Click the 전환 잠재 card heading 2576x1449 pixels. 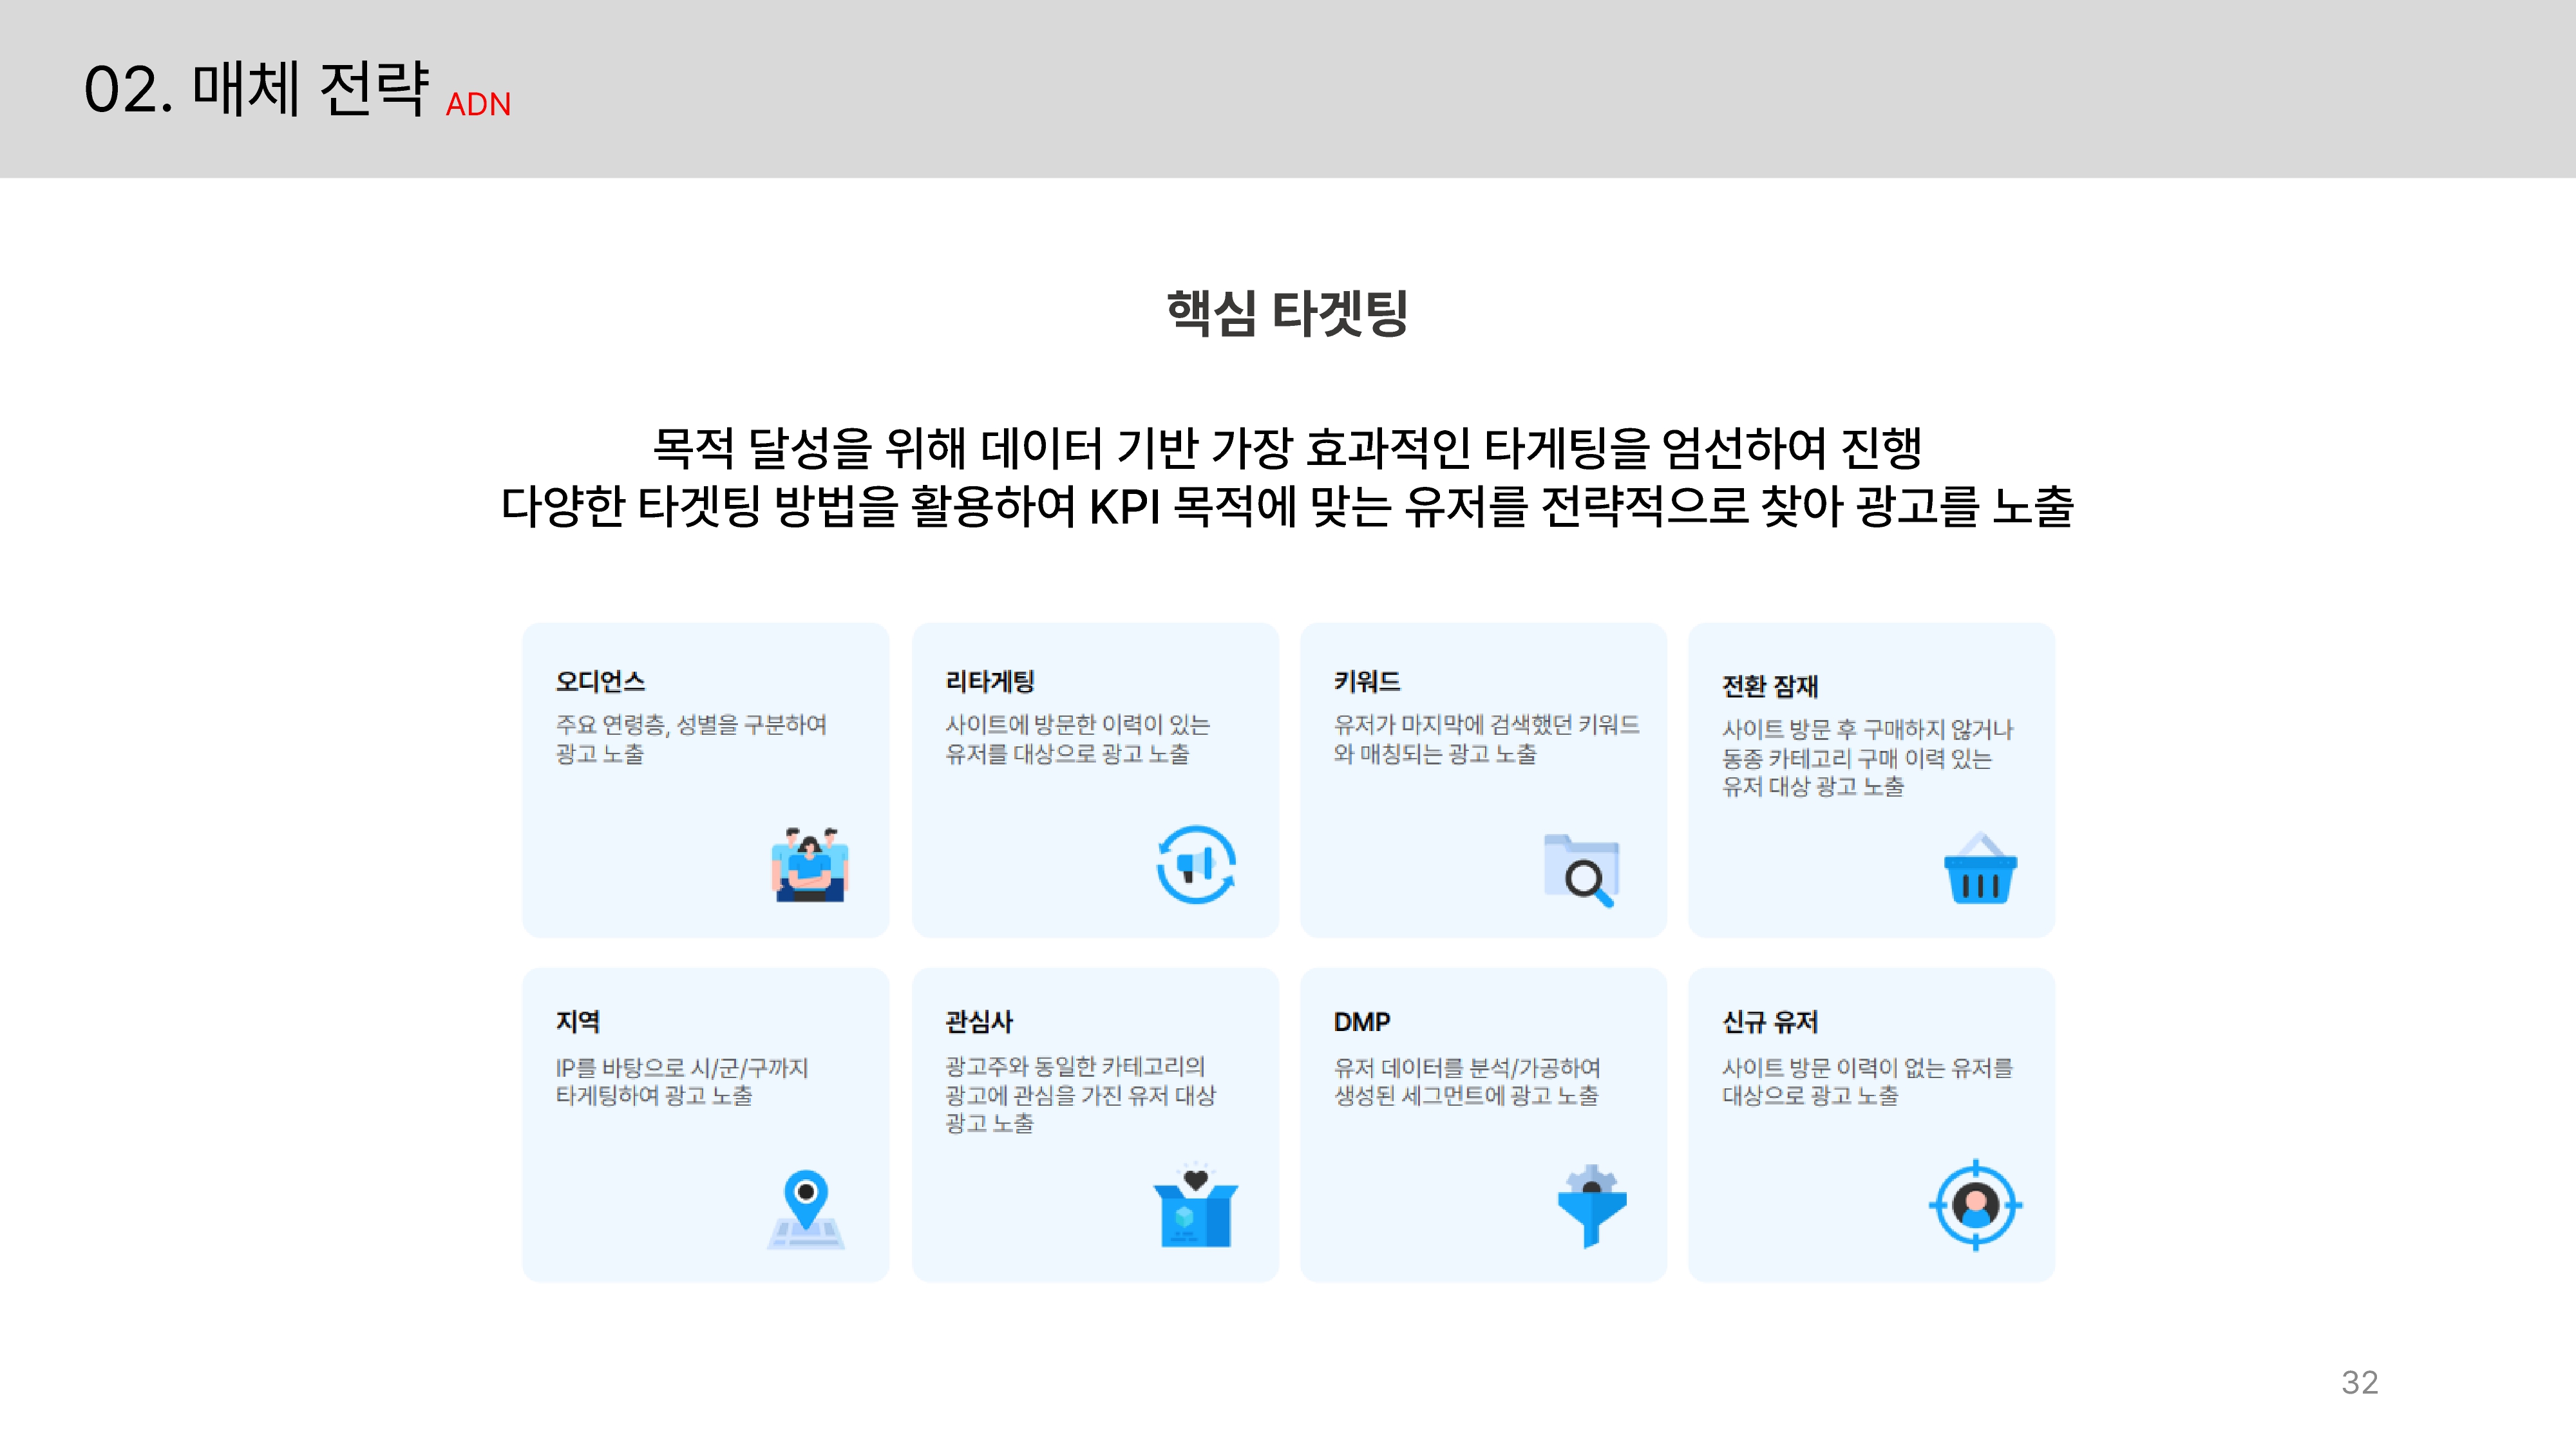click(1769, 686)
